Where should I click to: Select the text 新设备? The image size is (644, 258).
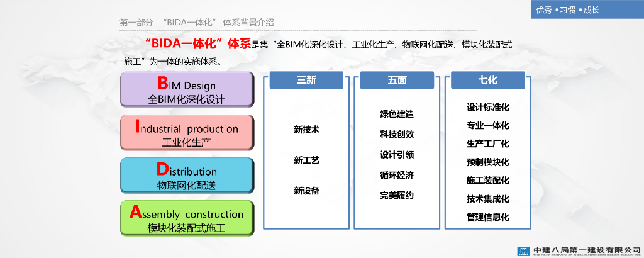coord(306,191)
